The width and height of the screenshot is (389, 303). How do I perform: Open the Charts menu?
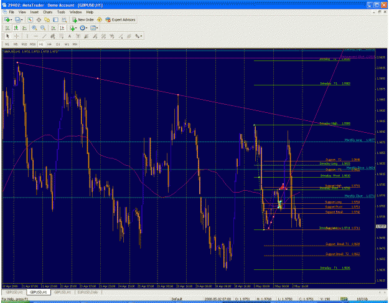[x=48, y=12]
